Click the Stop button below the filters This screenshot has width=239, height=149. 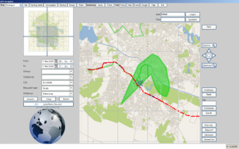[49, 99]
